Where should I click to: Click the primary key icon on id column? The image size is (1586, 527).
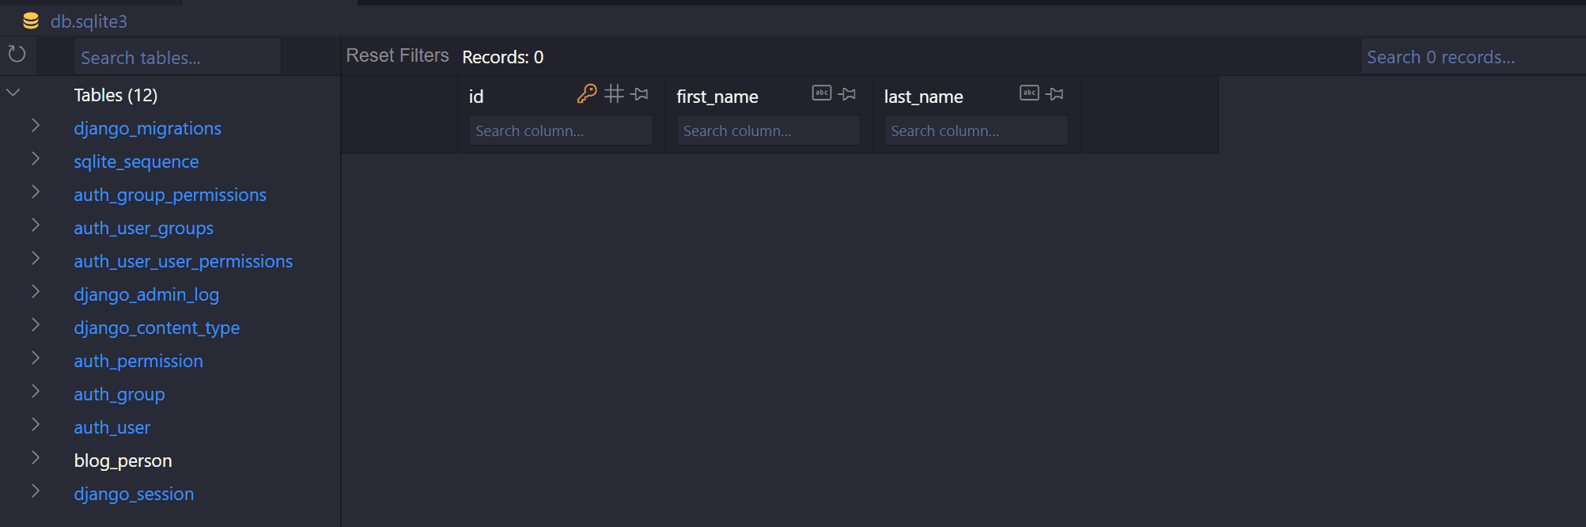point(587,94)
